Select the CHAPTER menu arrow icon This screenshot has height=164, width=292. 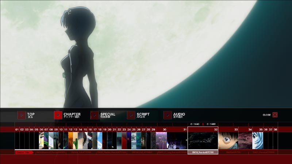58,115
